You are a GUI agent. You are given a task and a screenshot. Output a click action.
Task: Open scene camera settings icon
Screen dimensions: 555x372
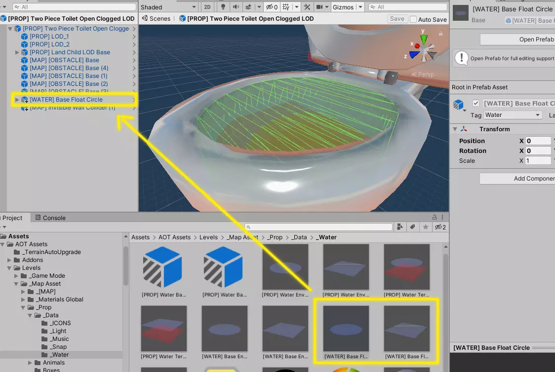(319, 7)
